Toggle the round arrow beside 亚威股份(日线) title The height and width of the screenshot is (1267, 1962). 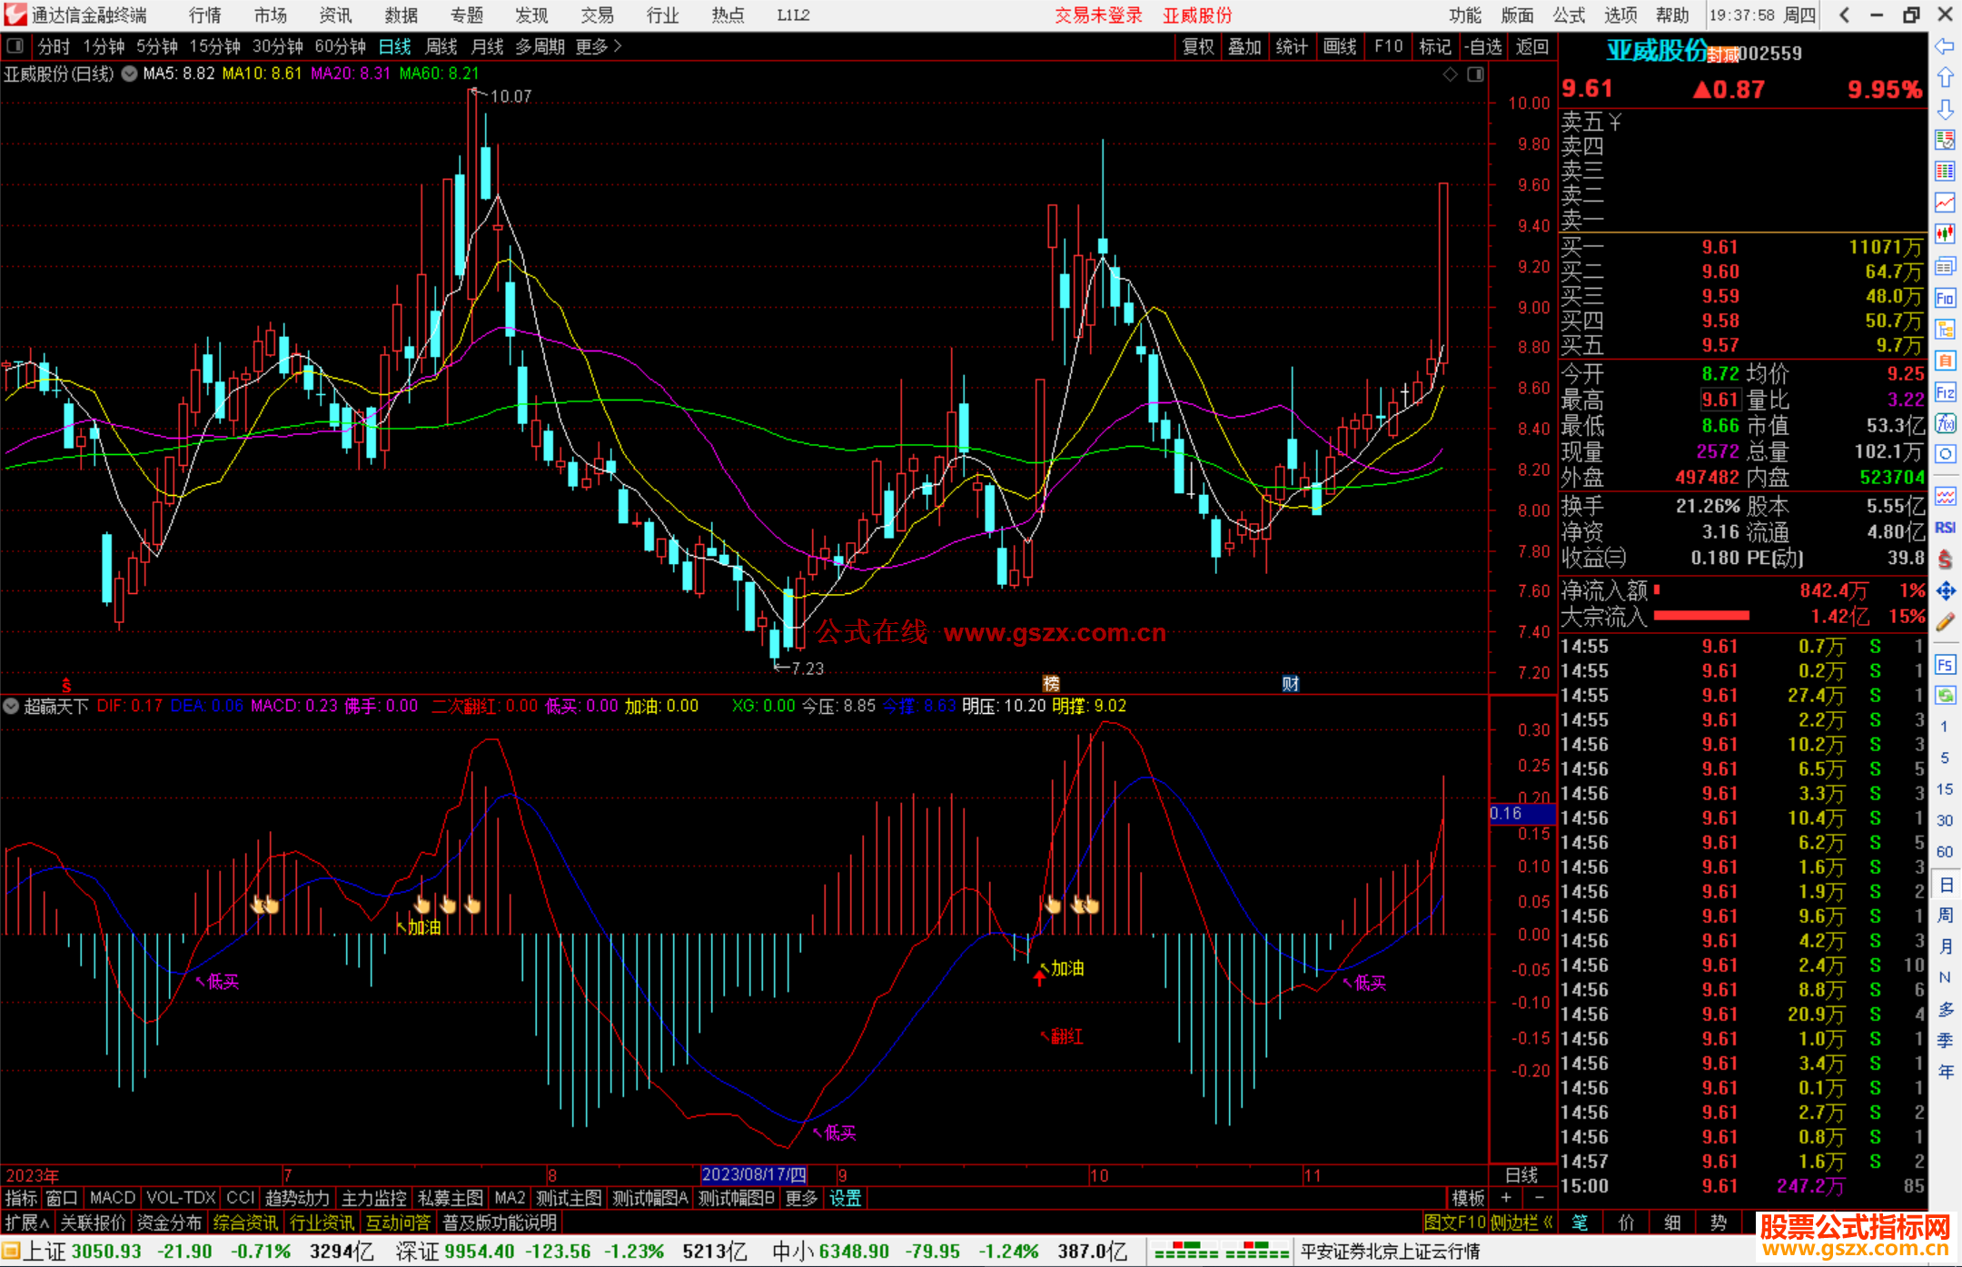[x=129, y=74]
